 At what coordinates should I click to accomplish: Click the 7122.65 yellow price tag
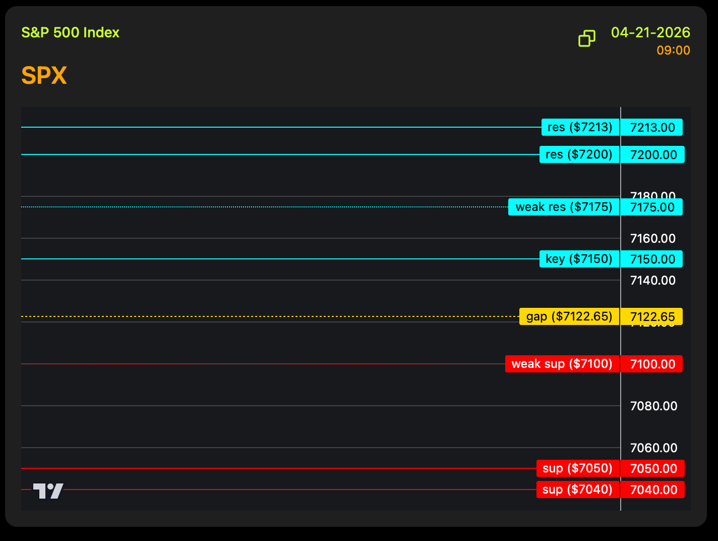[x=652, y=316]
